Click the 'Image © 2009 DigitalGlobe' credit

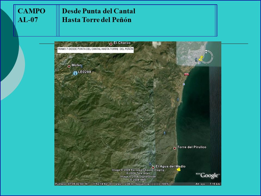click(x=138, y=176)
